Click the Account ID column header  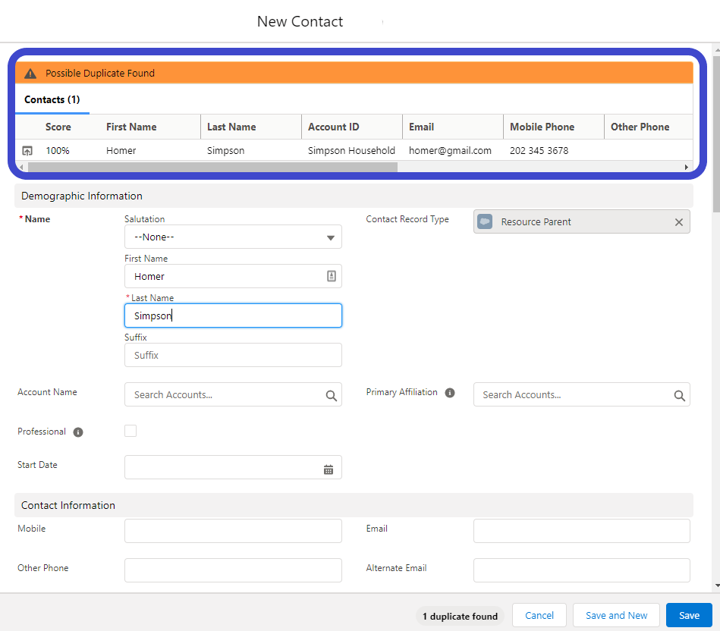[x=333, y=127]
